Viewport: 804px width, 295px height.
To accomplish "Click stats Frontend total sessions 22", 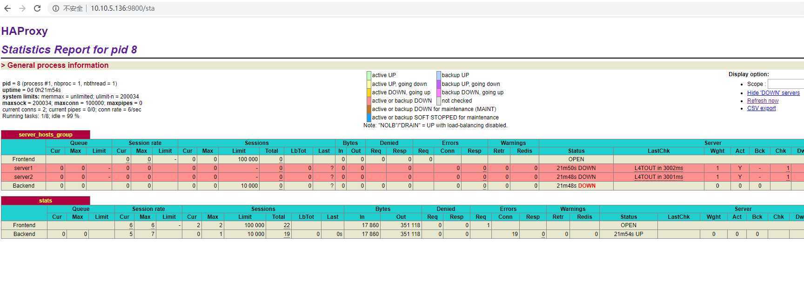I will pos(287,225).
